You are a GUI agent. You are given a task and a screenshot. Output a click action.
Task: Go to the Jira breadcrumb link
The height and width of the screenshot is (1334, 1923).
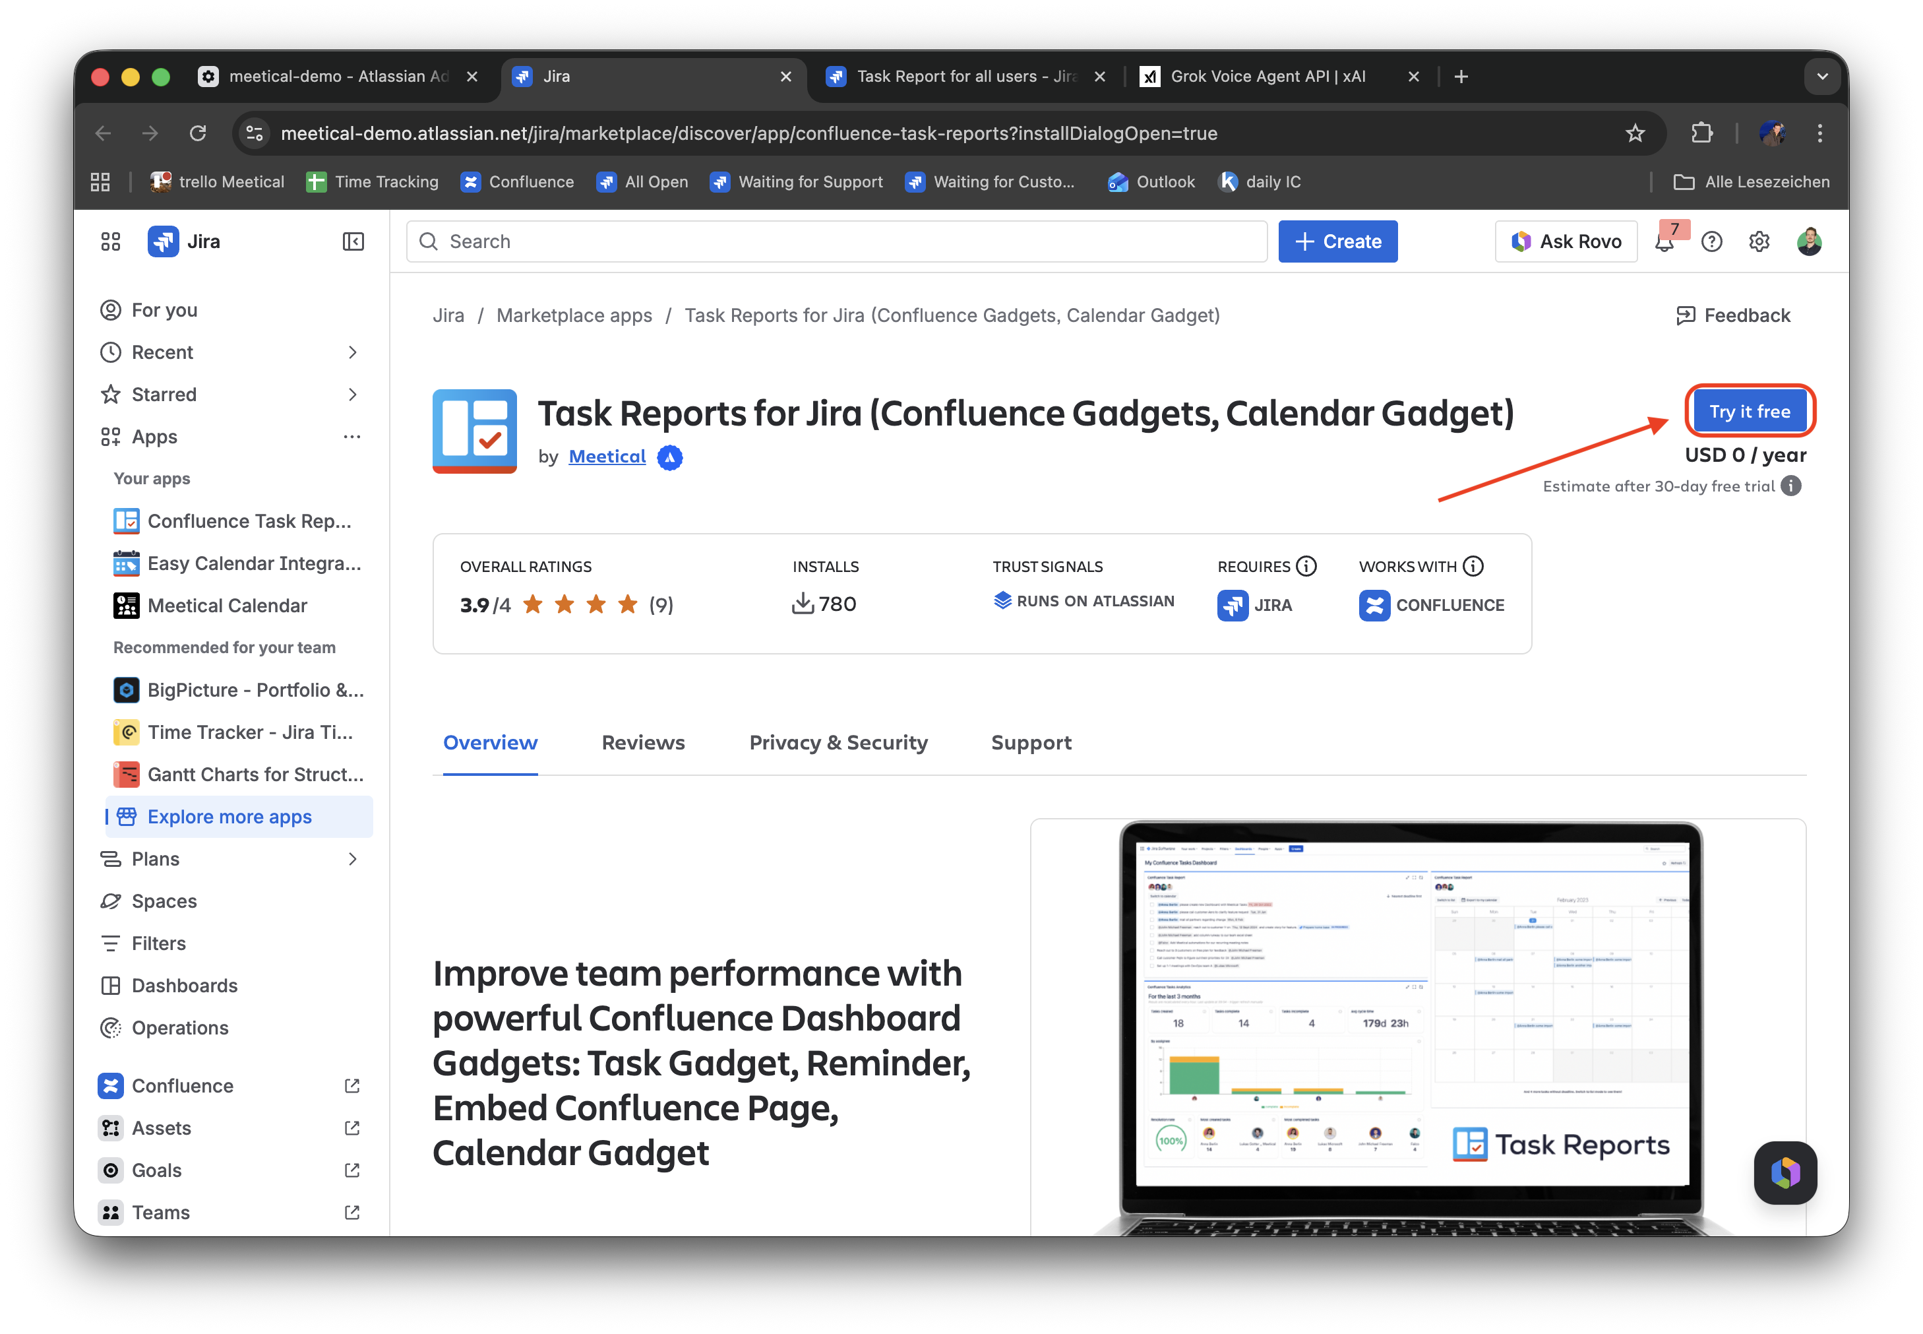coord(448,315)
